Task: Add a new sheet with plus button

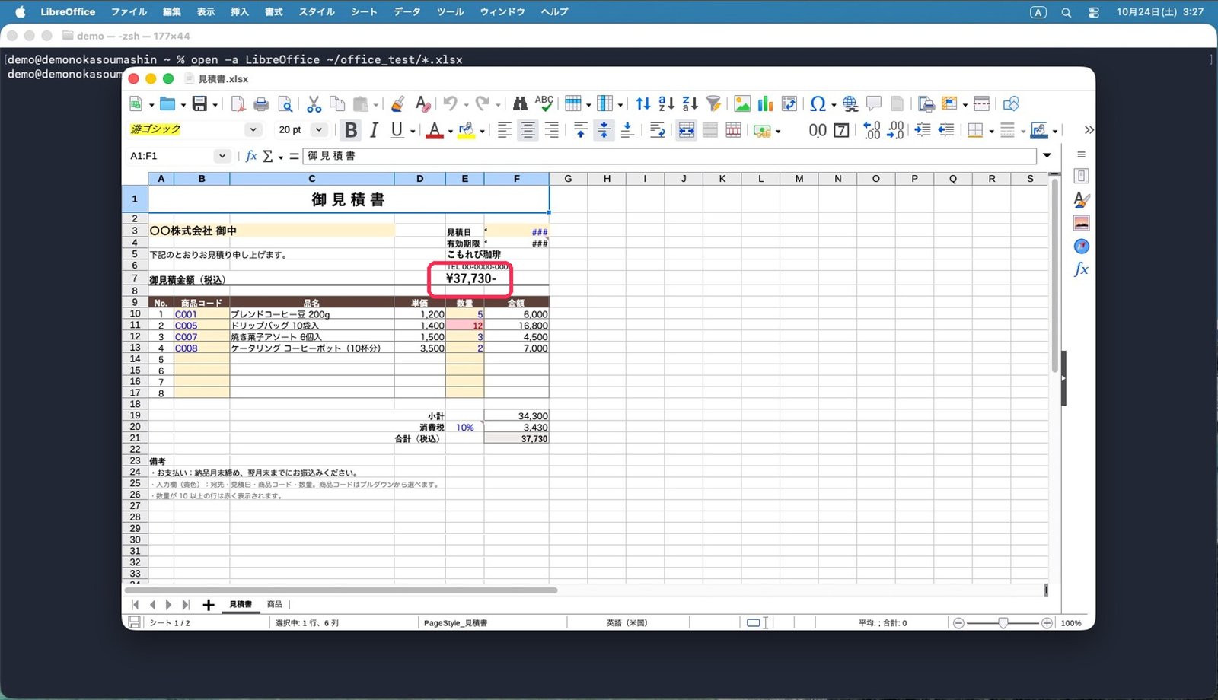Action: pos(208,605)
